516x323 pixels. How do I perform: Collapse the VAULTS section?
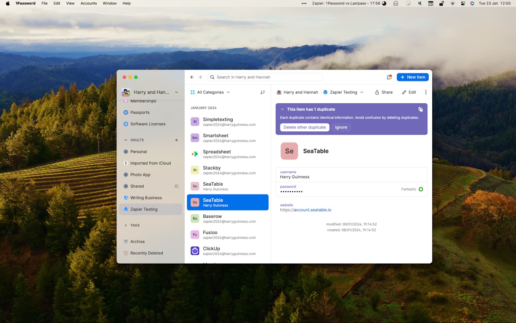(126, 140)
